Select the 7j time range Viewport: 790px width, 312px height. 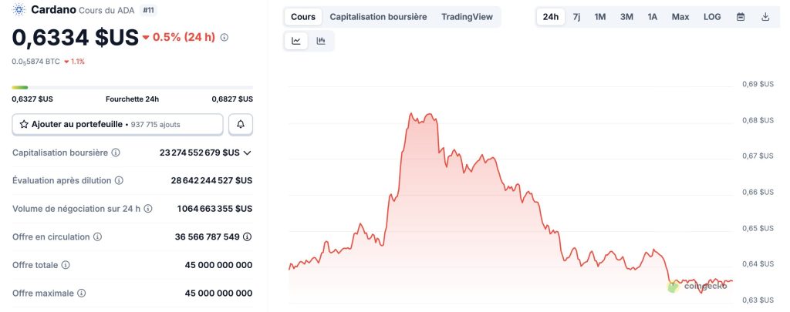point(576,17)
